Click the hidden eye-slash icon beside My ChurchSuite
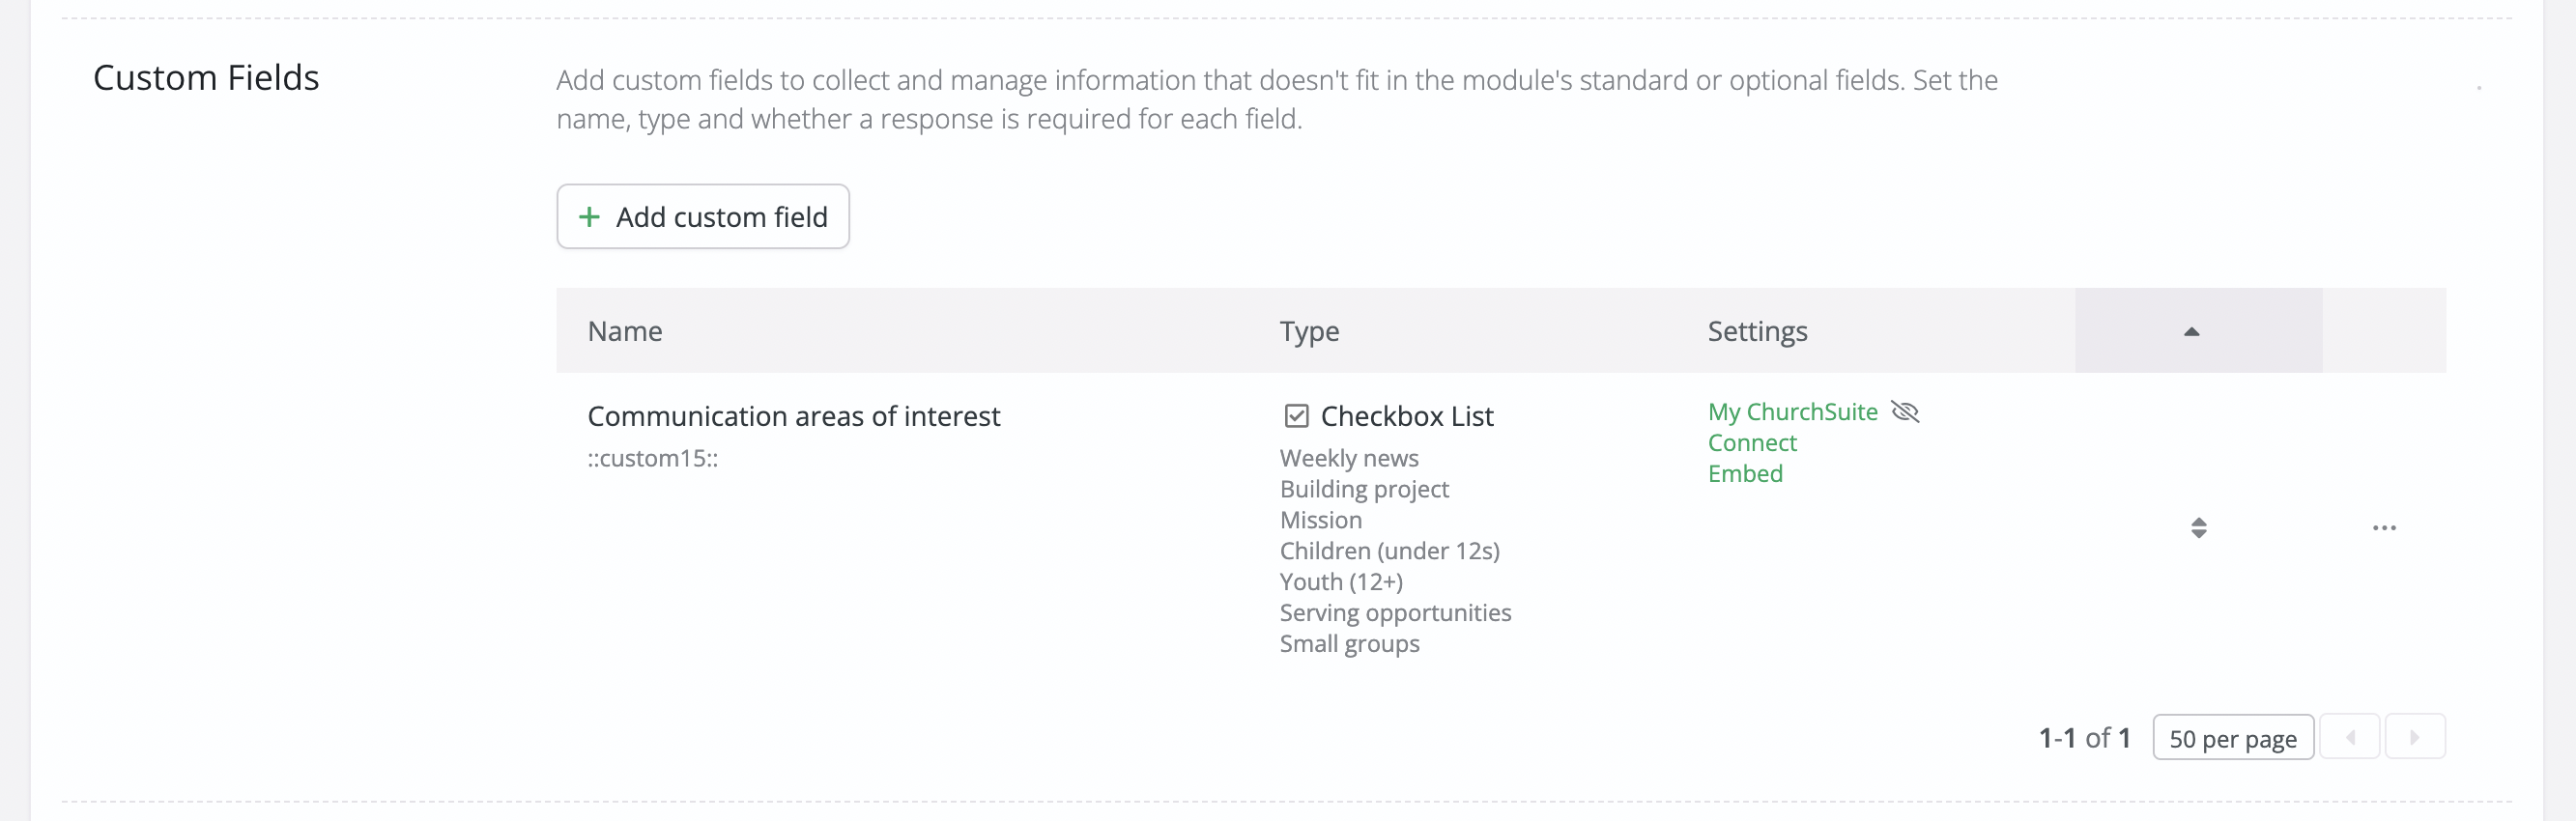 click(x=1905, y=412)
